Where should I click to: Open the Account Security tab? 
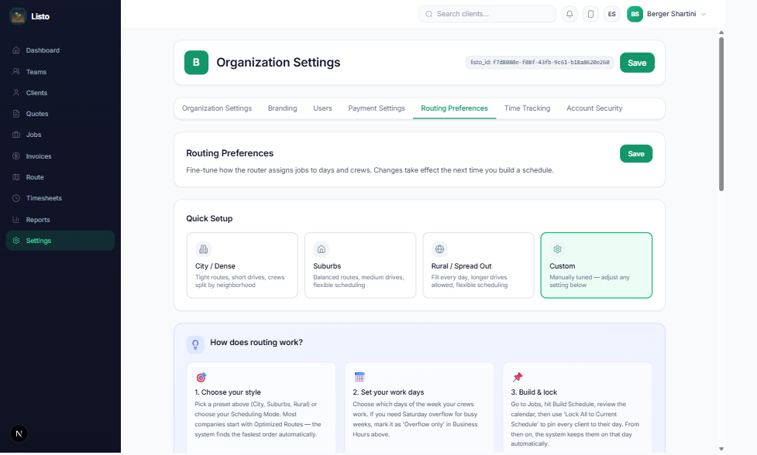[x=594, y=108]
